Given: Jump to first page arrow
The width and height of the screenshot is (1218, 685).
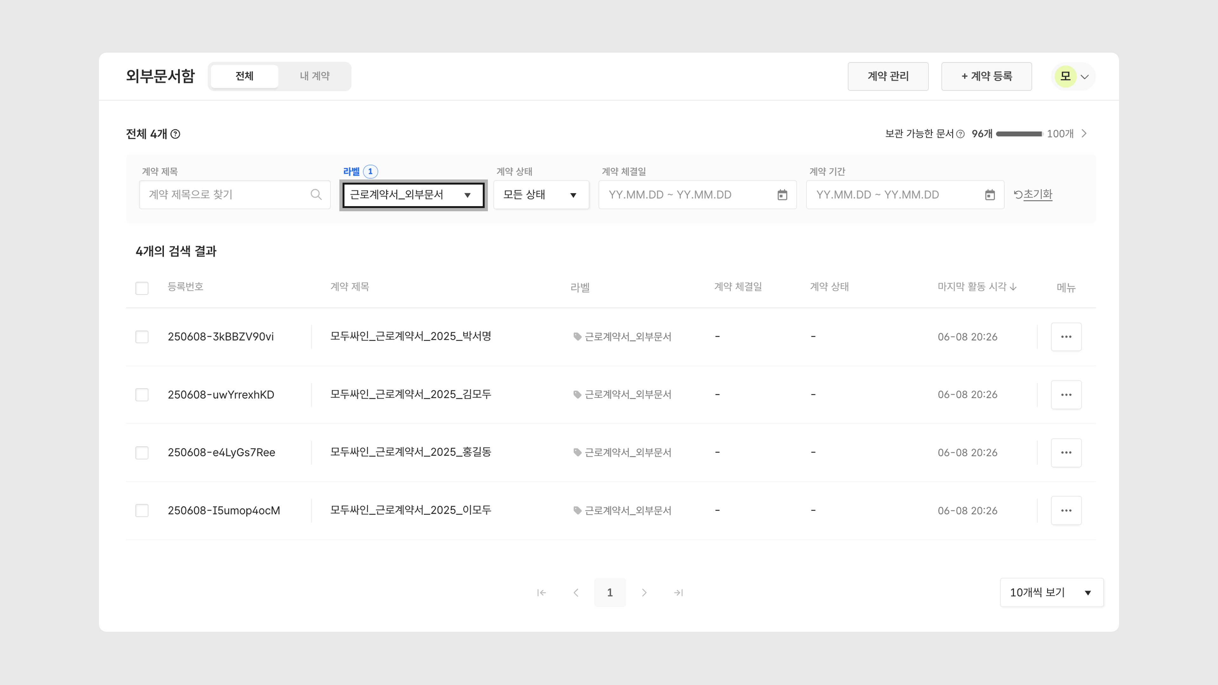Looking at the screenshot, I should [541, 592].
